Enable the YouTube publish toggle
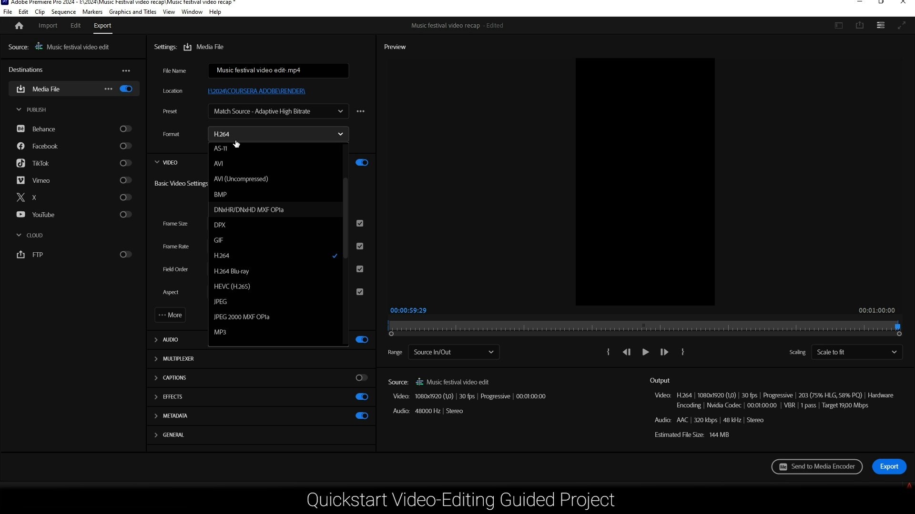915x514 pixels. (x=125, y=215)
